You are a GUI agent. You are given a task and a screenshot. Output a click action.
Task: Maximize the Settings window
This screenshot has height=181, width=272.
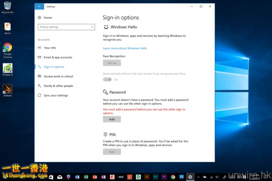click(x=201, y=6)
